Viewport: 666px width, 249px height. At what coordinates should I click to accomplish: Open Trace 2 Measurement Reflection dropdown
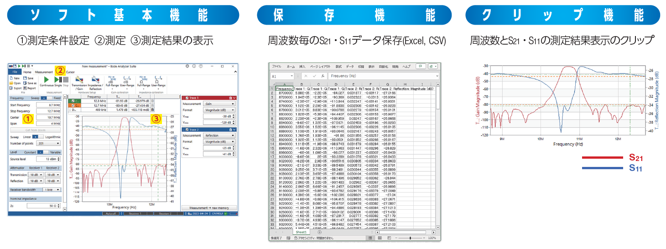(219, 135)
